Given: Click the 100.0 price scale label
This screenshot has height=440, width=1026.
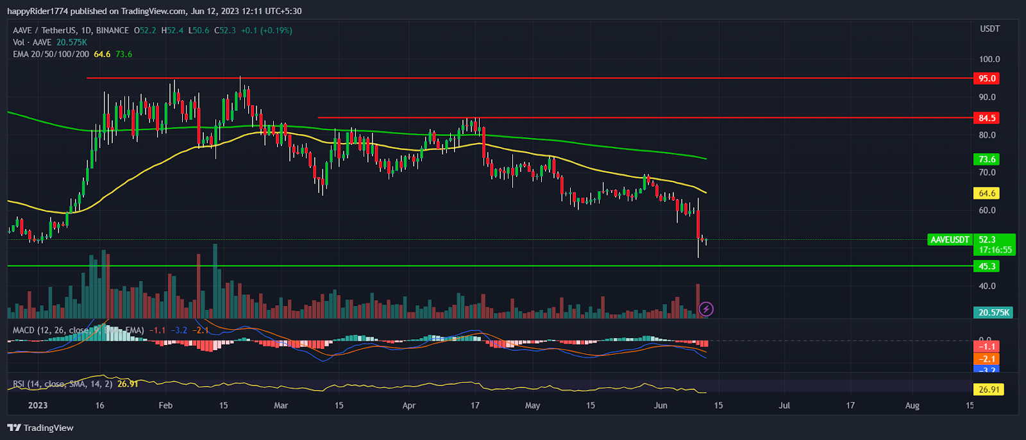Looking at the screenshot, I should coord(989,59).
